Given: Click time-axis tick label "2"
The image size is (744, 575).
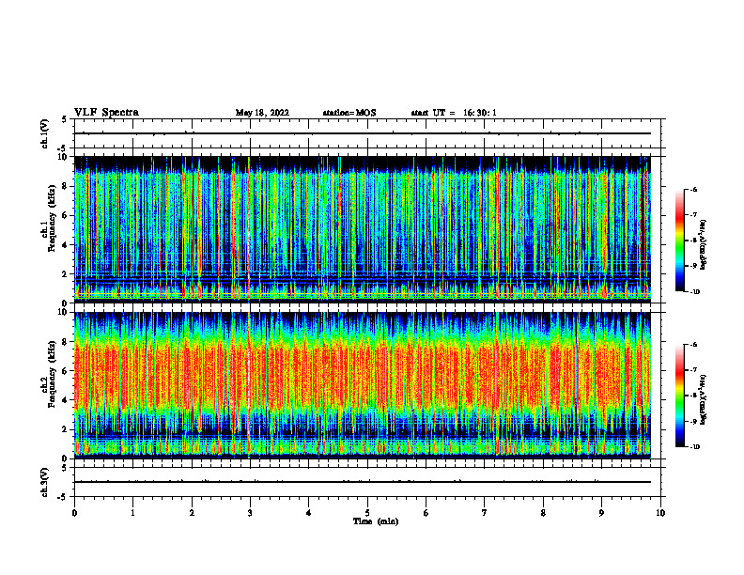Looking at the screenshot, I should 192,513.
